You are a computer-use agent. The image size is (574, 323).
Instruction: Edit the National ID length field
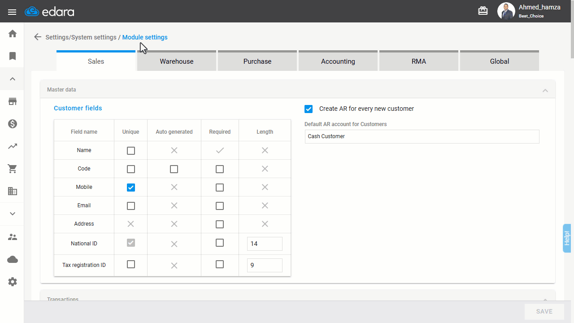(265, 244)
